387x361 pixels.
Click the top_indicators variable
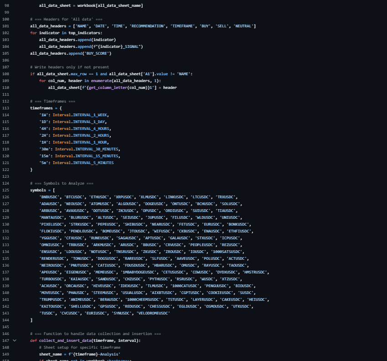[85, 33]
